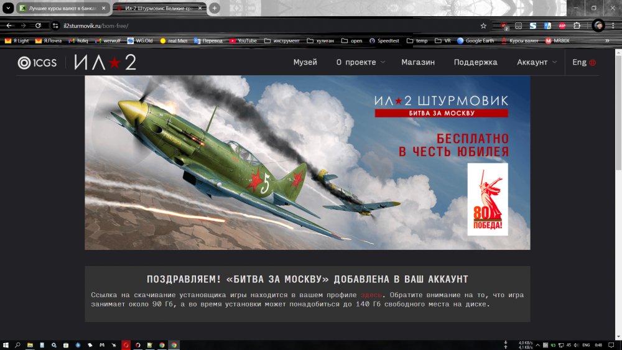Open a new tab with the plus button

tap(214, 8)
